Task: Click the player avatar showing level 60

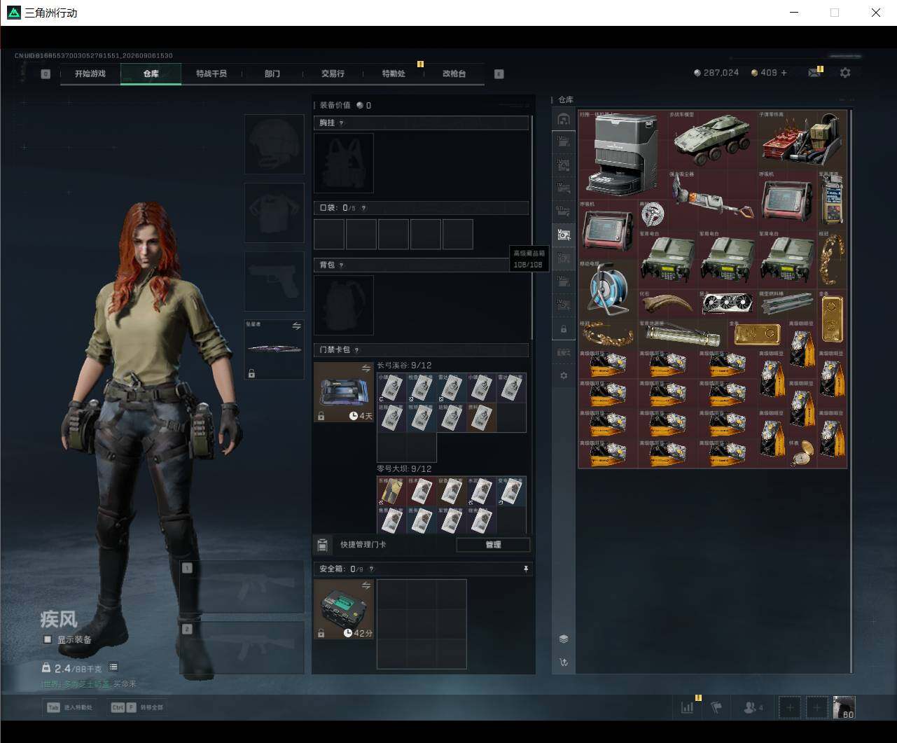Action: pos(844,707)
